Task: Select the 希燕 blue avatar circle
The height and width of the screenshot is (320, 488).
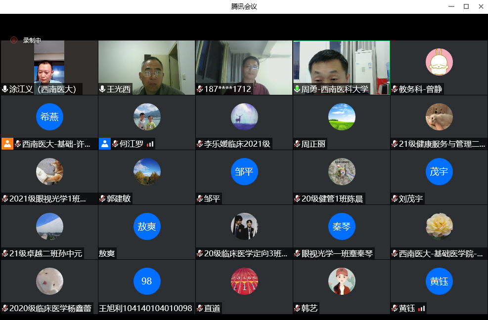Action: 49,117
